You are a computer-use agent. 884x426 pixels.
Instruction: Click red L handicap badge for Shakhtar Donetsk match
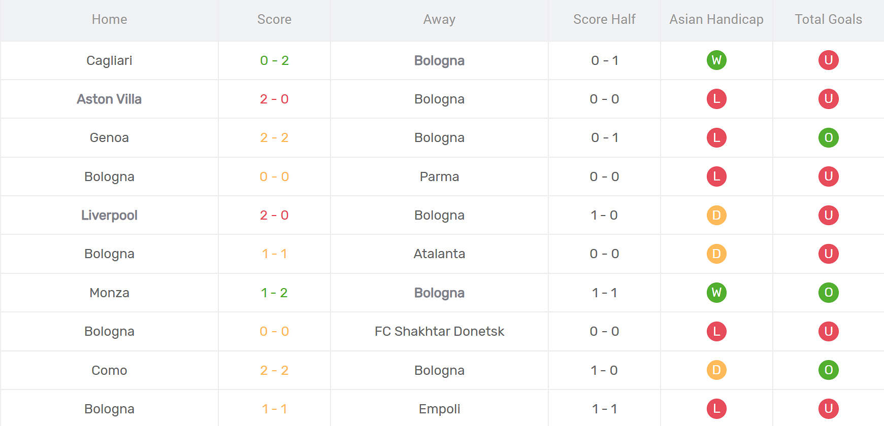click(716, 331)
